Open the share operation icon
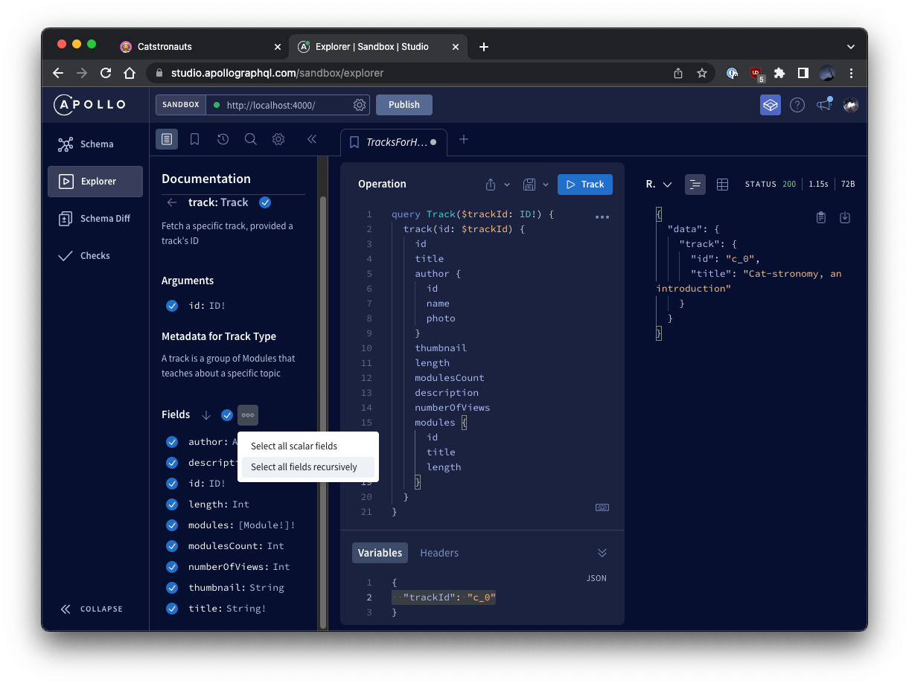909x686 pixels. click(491, 185)
